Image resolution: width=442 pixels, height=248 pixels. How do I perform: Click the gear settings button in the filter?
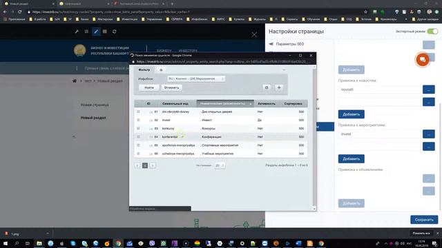coord(267,87)
